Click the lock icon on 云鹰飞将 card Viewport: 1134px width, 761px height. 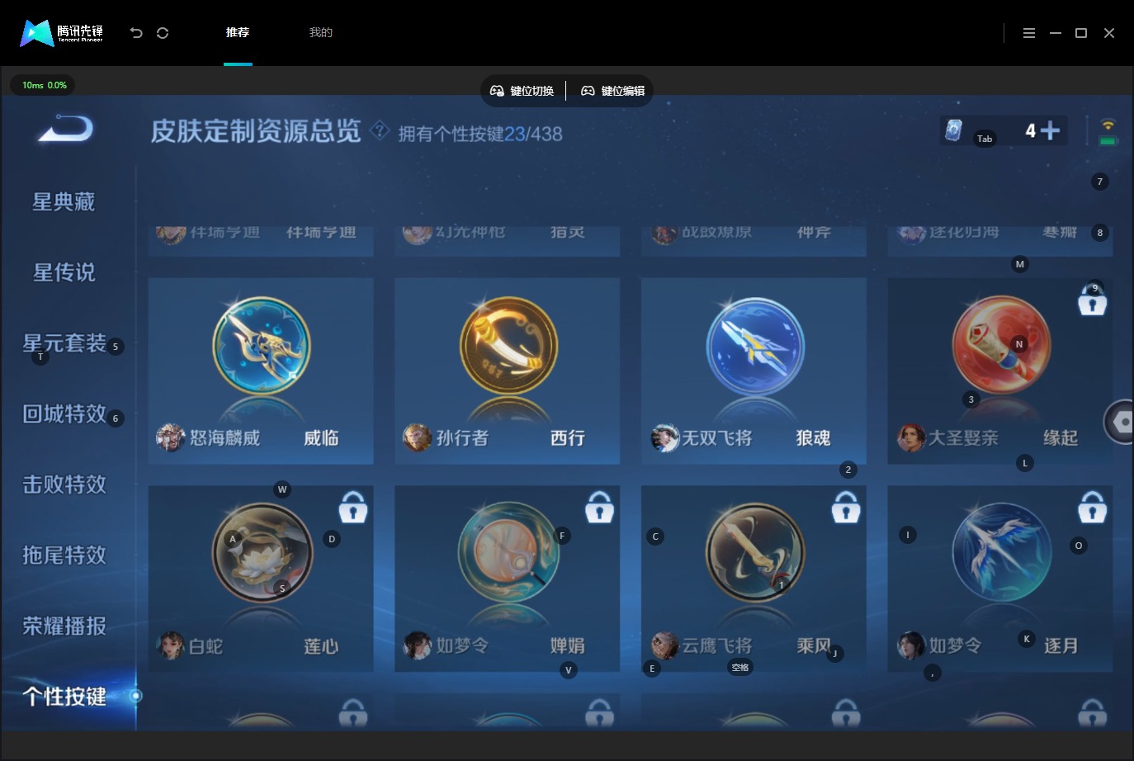pos(846,508)
